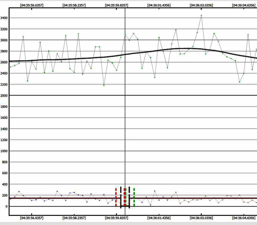Click bottom axis timestamp [04:36:03.0356]
The width and height of the screenshot is (257, 225).
tap(201, 218)
